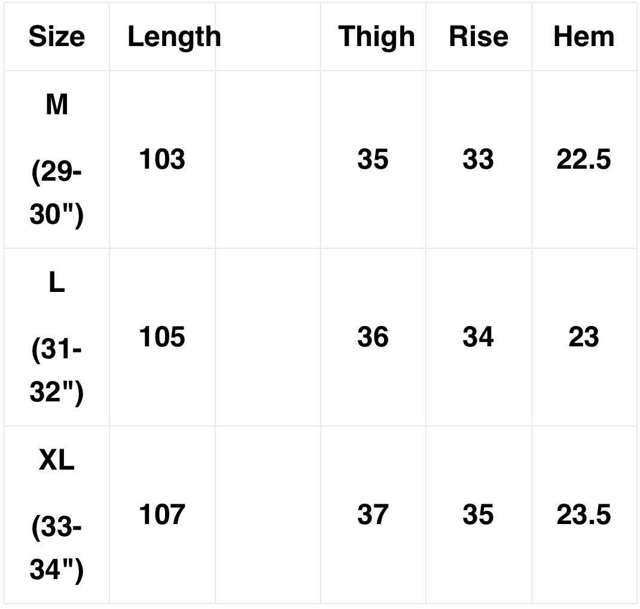The width and height of the screenshot is (640, 609).
Task: Select thigh value 37 in XL row
Action: pyautogui.click(x=373, y=515)
